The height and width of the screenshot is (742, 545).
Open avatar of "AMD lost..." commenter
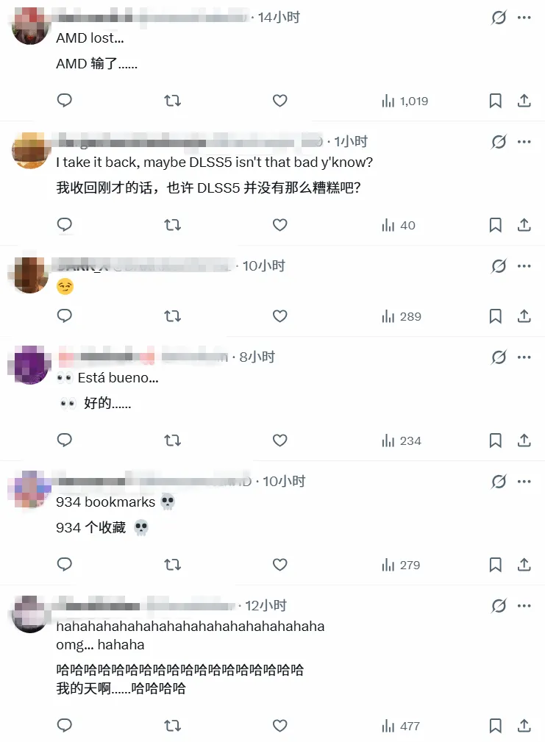point(30,26)
